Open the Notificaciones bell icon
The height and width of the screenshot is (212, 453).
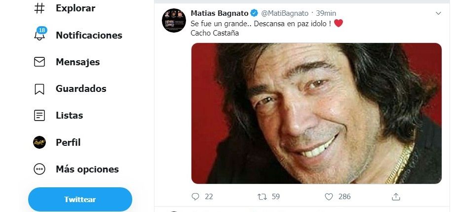pos(39,36)
